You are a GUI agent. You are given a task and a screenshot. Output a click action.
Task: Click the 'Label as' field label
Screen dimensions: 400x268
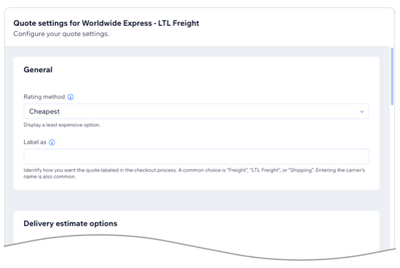35,142
